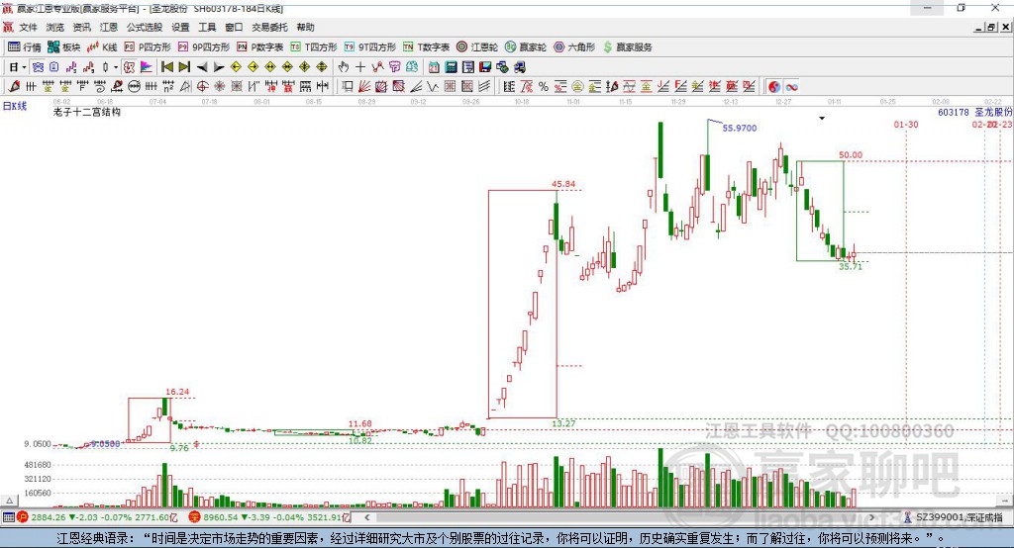Screen dimensions: 1014x548
Task: Select the pencil drawing tool icon
Action: click(x=14, y=87)
